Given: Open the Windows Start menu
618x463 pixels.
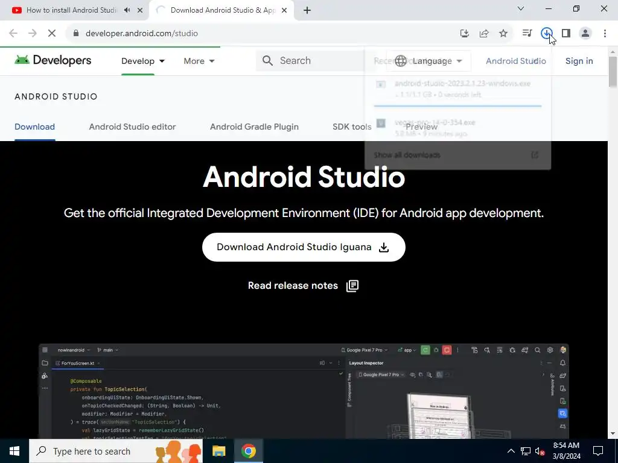Looking at the screenshot, I should point(14,451).
